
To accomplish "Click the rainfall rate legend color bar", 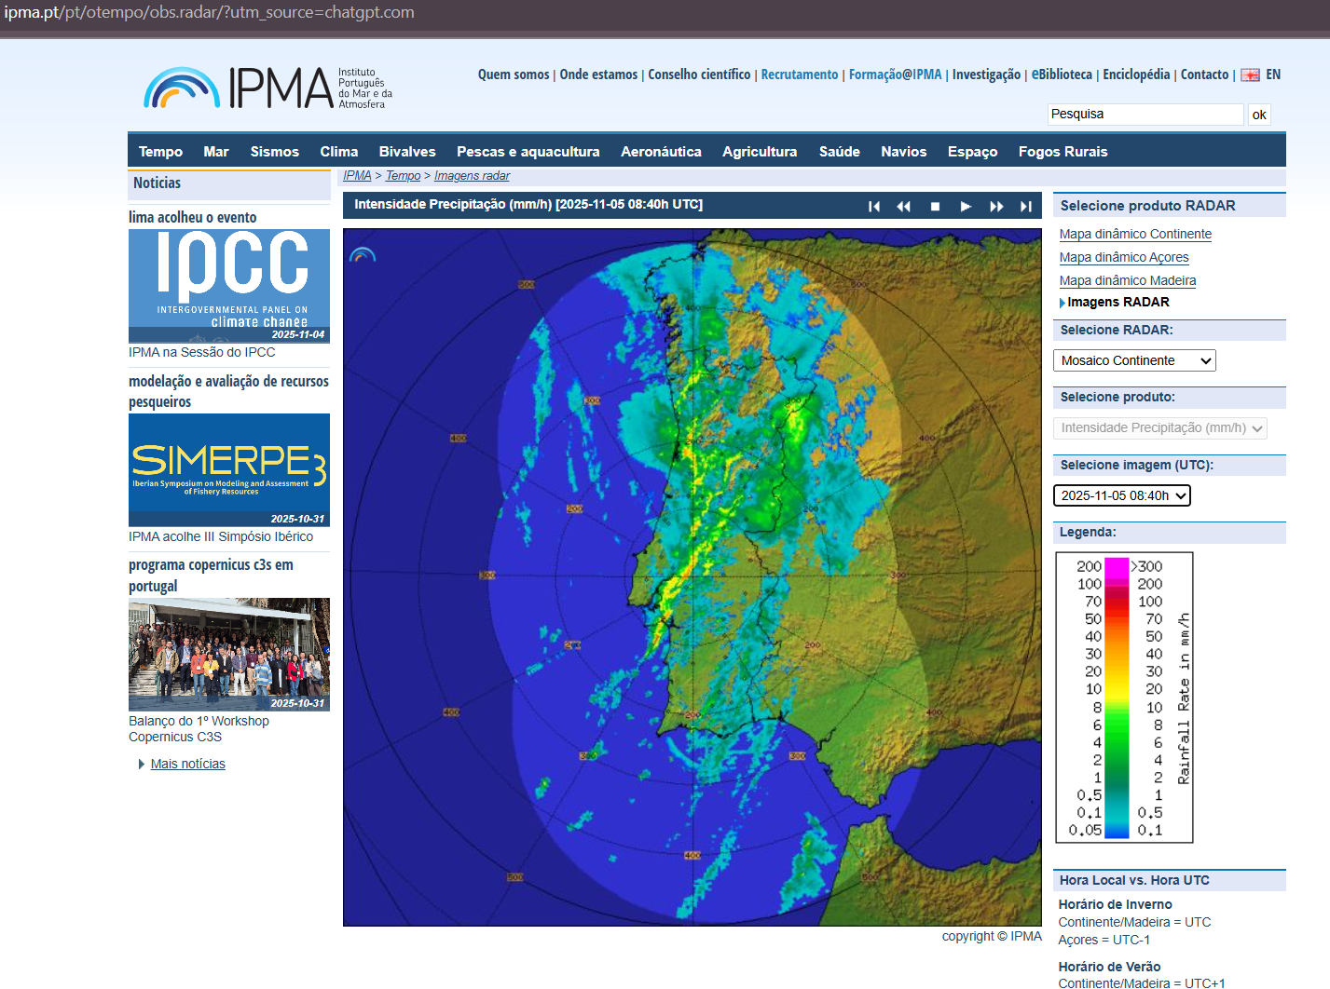I will point(1115,697).
